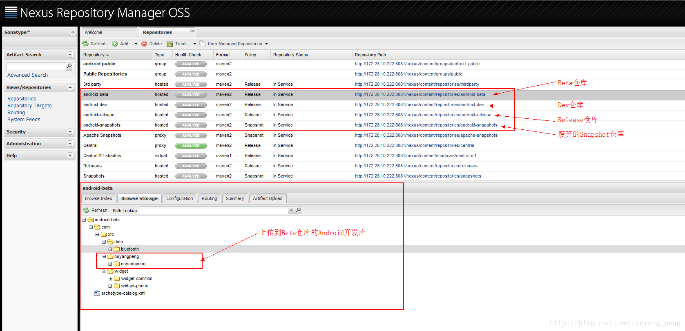Open the android-release repository path URL
The width and height of the screenshot is (685, 331).
[x=423, y=115]
